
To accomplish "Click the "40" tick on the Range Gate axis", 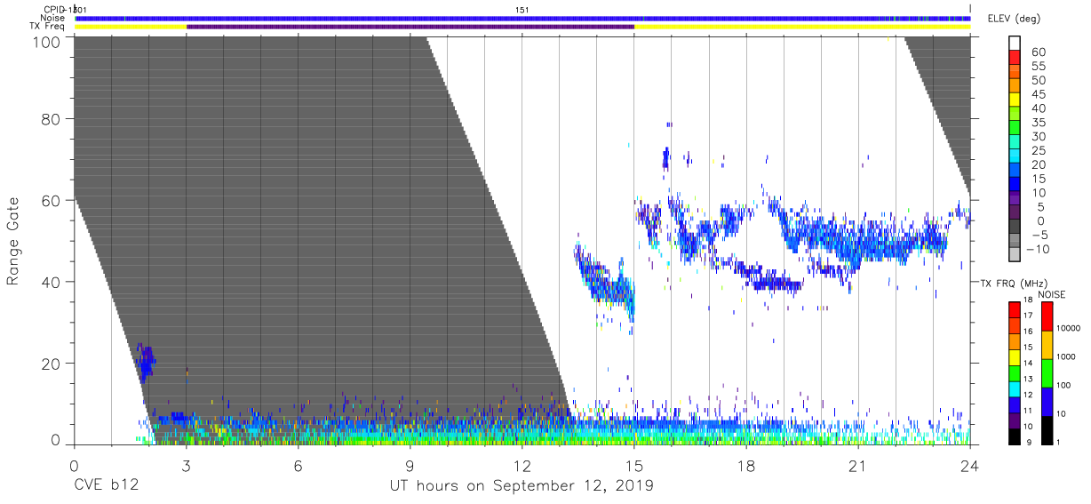I will point(52,282).
